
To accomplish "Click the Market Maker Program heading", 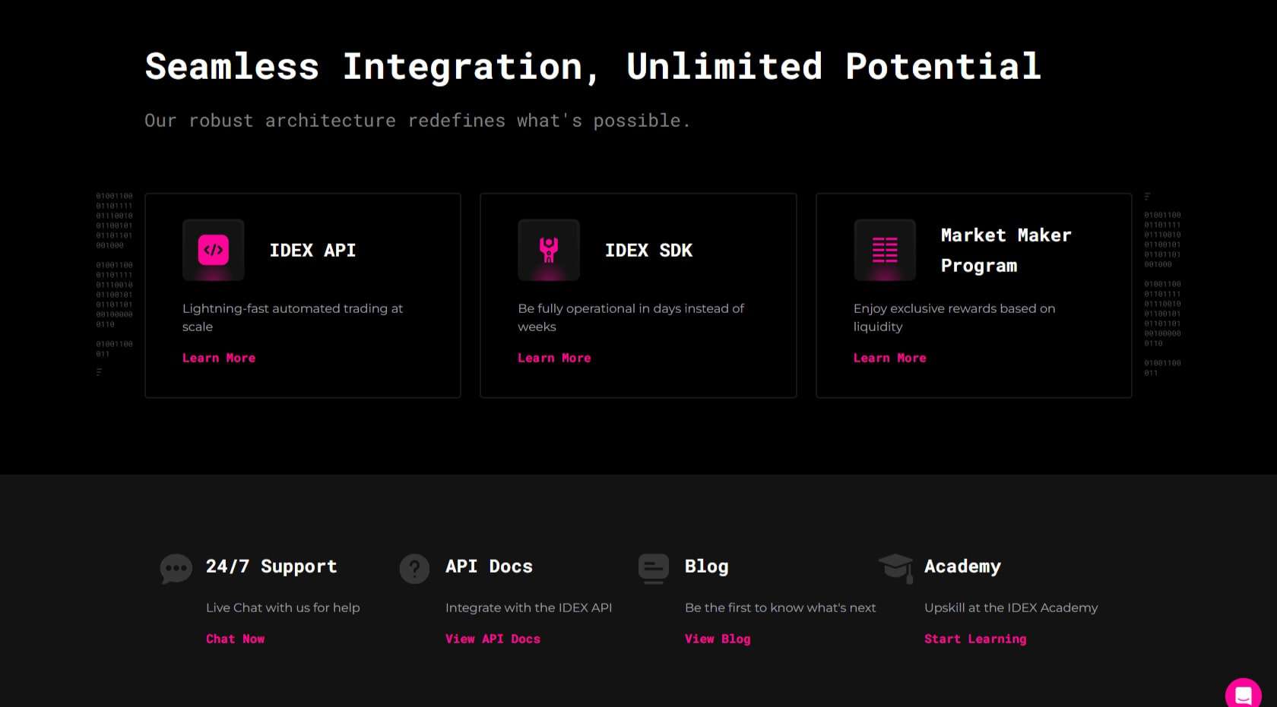I will click(1006, 250).
